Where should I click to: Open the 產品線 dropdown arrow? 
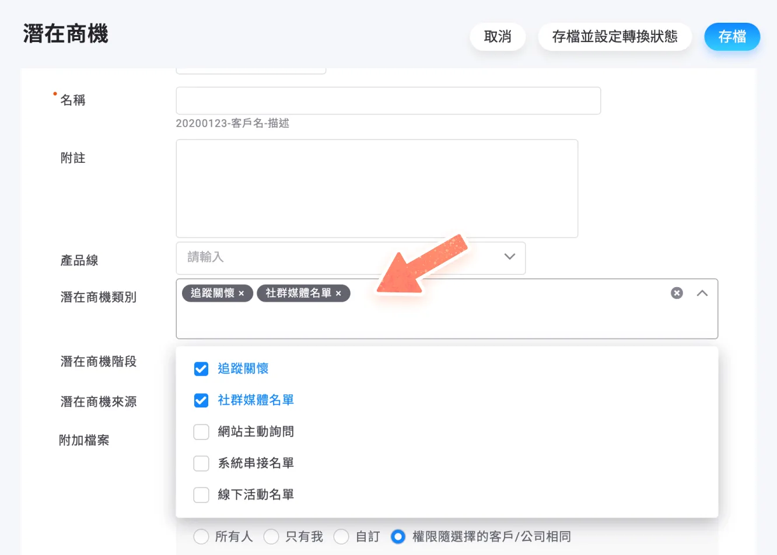[510, 257]
